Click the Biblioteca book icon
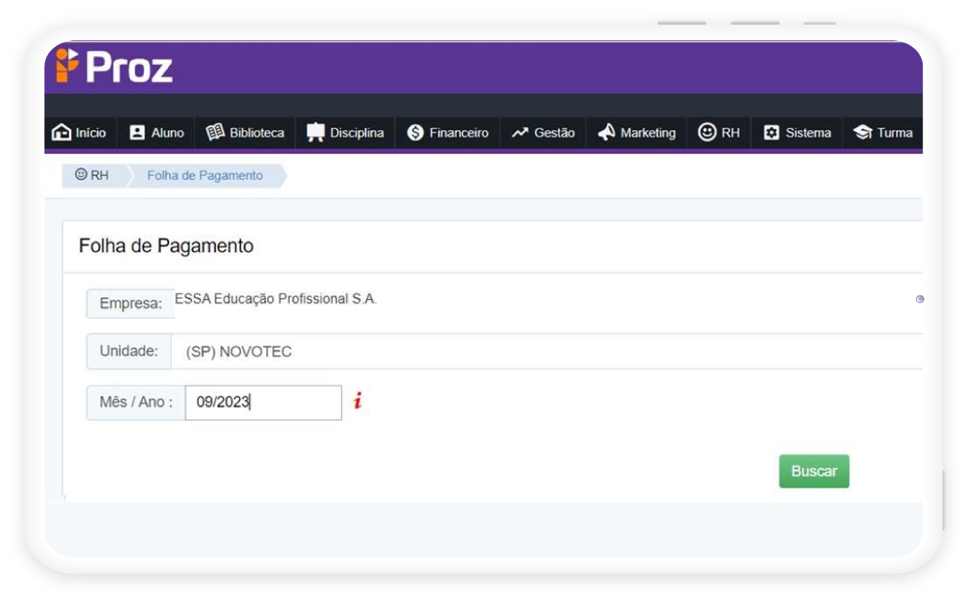Image resolution: width=971 pixels, height=603 pixels. click(x=215, y=133)
